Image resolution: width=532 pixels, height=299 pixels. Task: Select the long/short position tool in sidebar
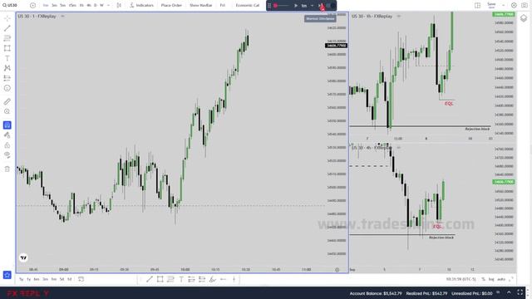point(7,78)
